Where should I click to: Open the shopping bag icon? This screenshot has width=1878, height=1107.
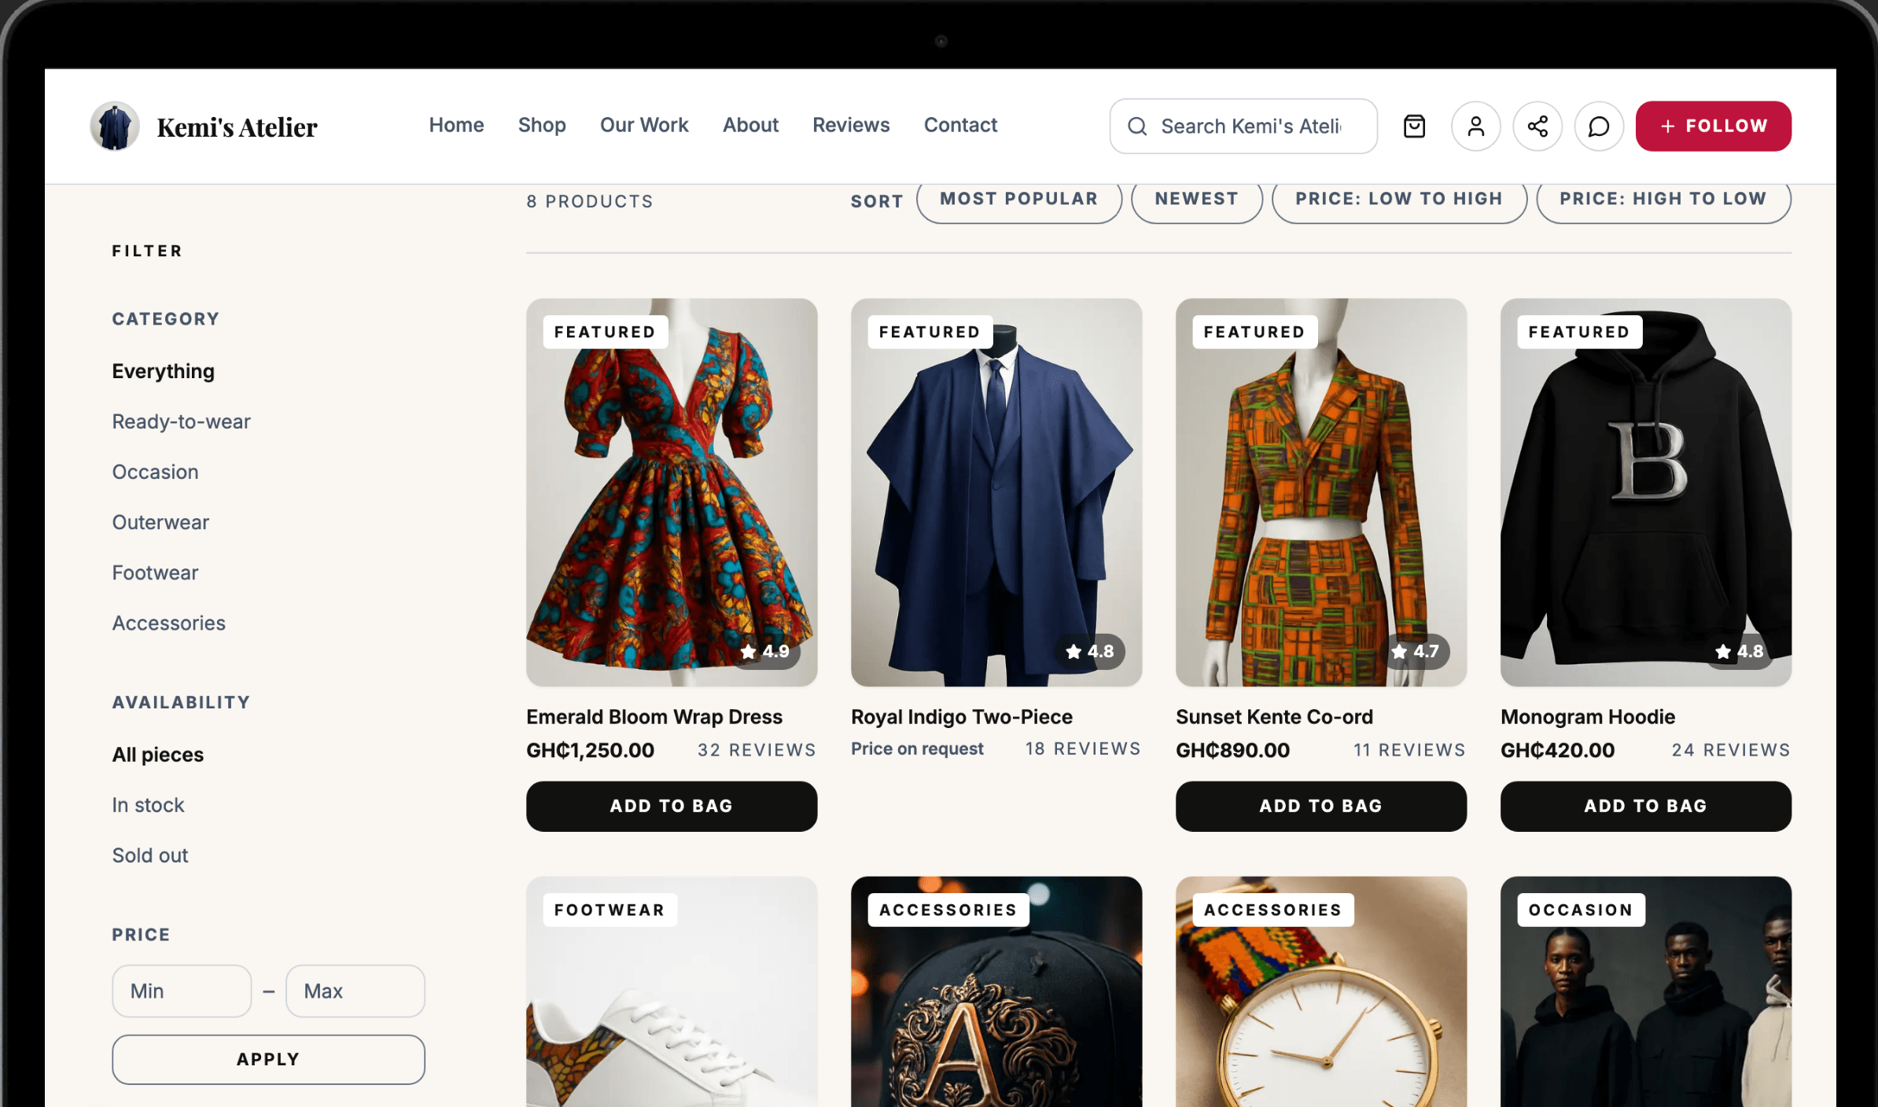coord(1414,126)
